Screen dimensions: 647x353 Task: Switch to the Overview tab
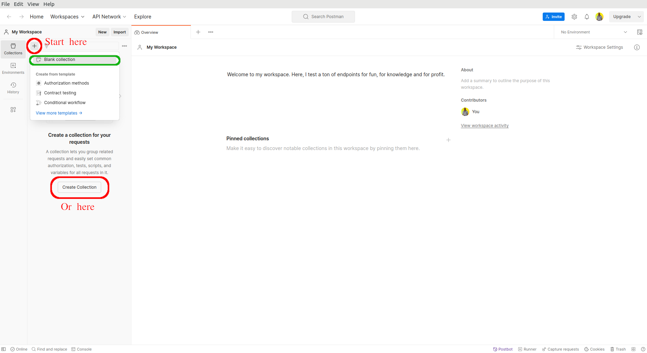[x=149, y=32]
